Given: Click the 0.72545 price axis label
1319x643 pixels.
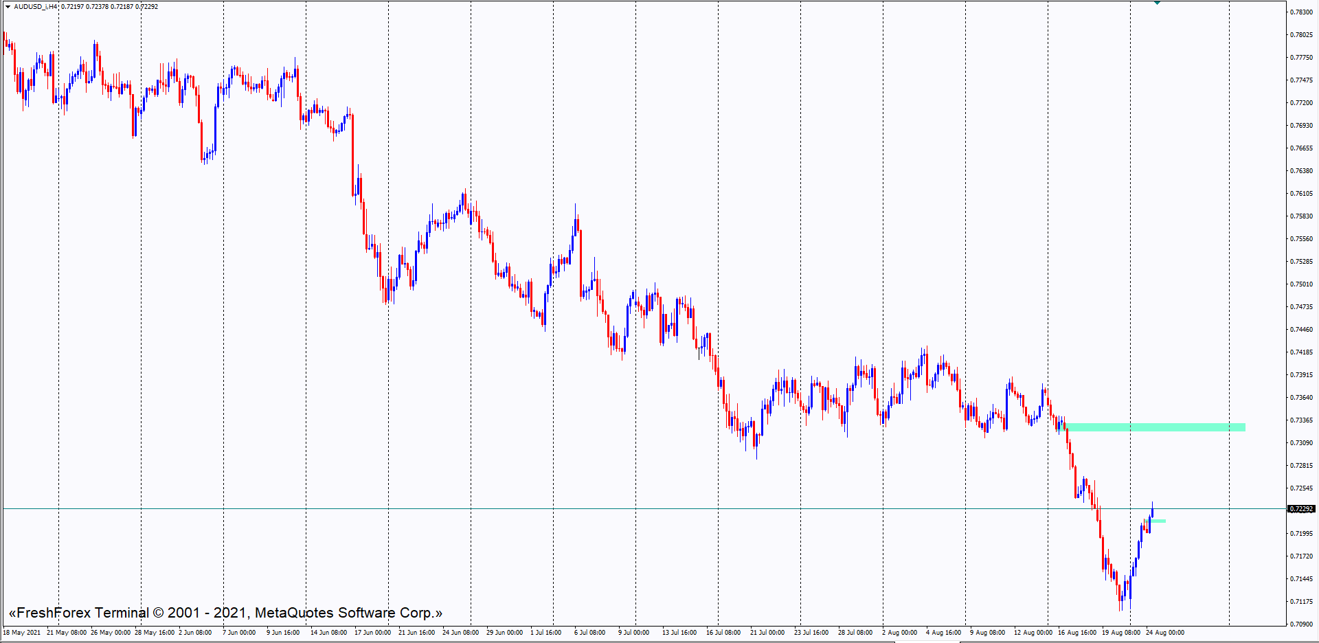Looking at the screenshot, I should click(x=1302, y=488).
